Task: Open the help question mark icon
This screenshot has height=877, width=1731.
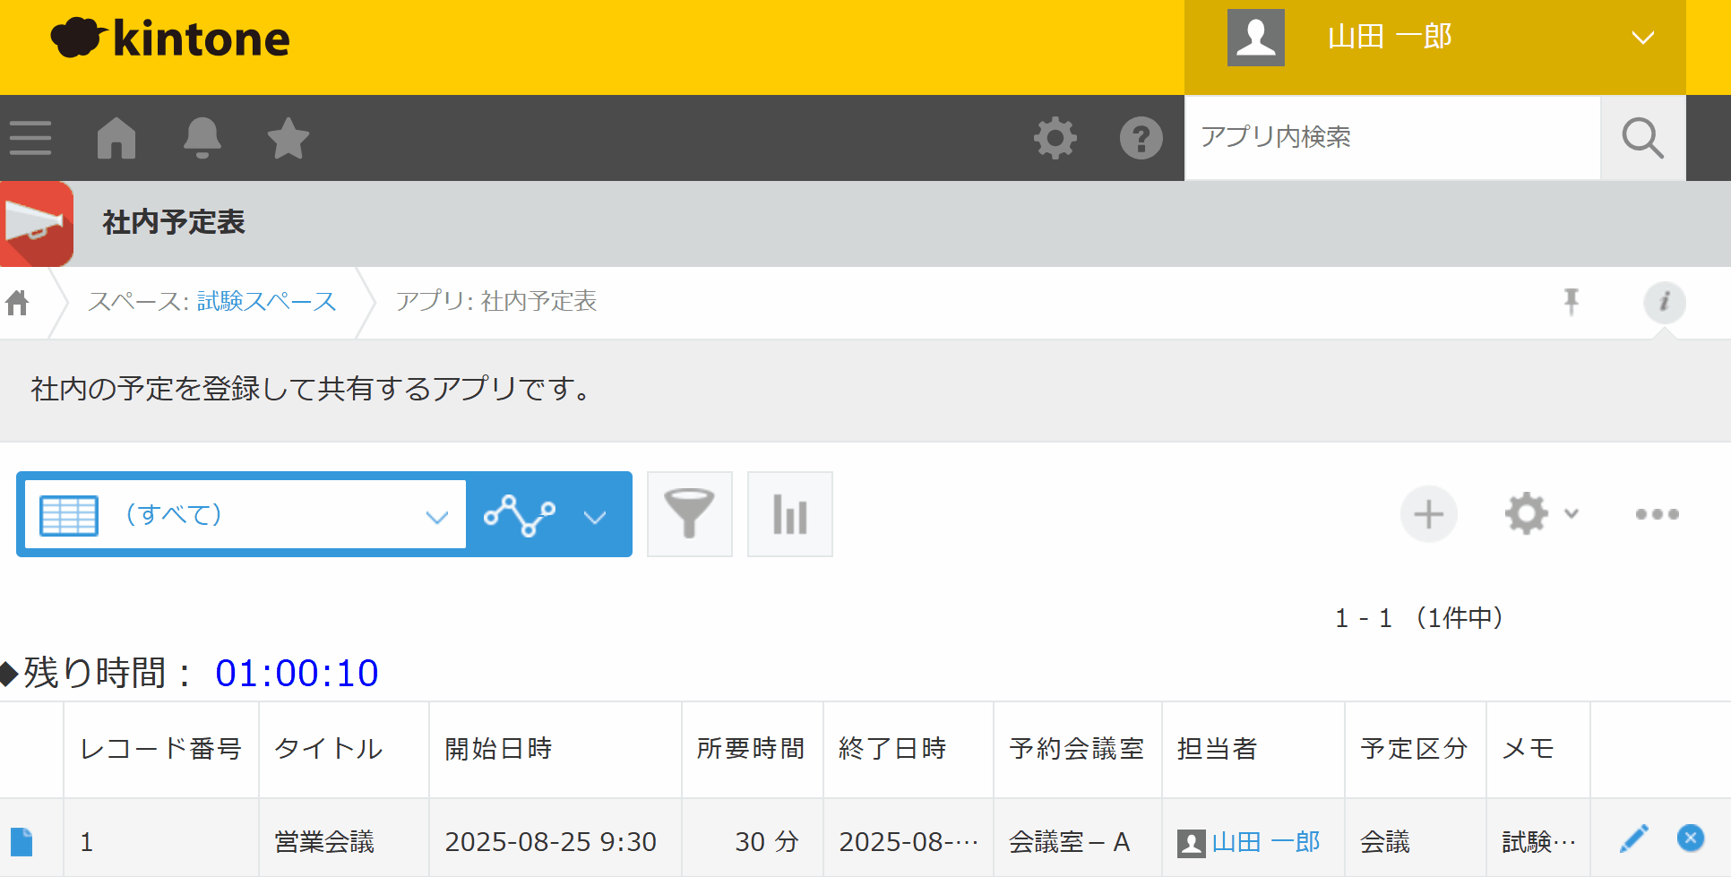Action: 1141,138
